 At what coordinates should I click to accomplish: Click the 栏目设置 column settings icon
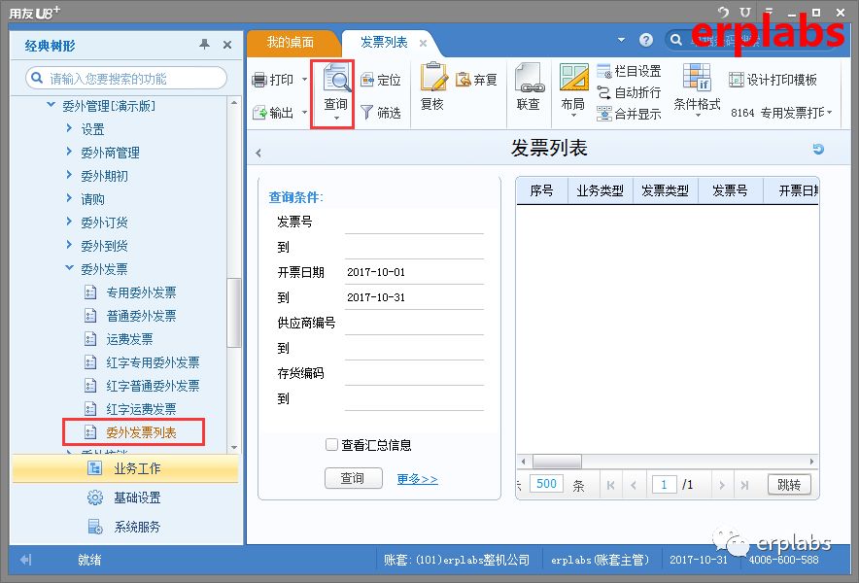[x=603, y=71]
